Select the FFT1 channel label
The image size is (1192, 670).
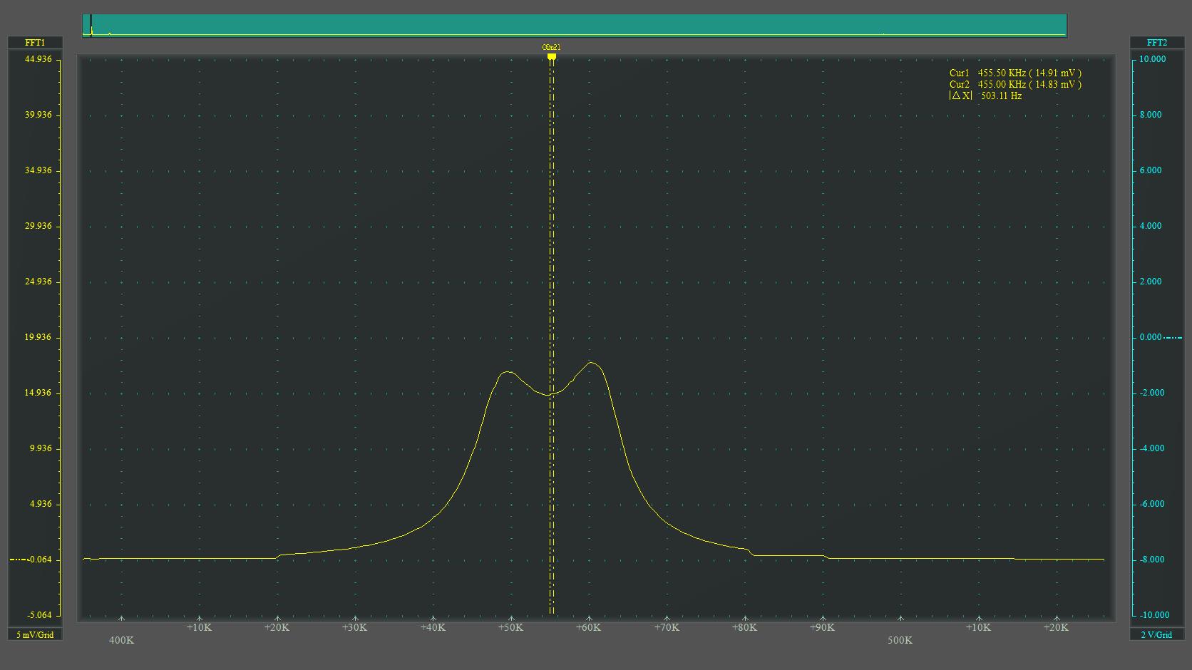click(35, 43)
